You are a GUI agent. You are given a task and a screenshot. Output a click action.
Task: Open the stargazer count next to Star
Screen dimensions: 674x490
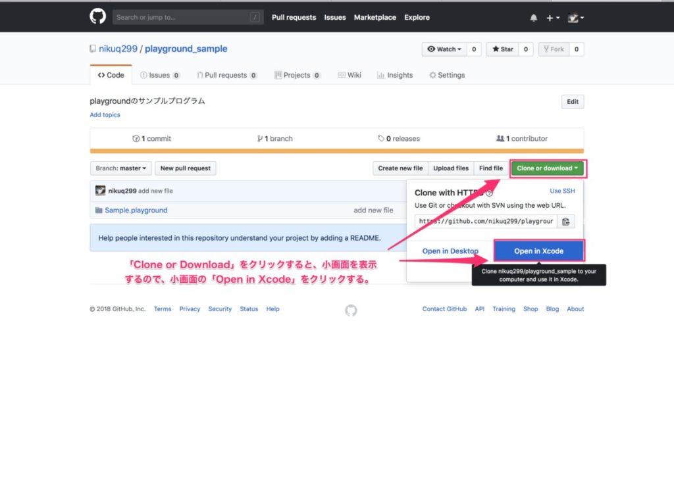526,49
